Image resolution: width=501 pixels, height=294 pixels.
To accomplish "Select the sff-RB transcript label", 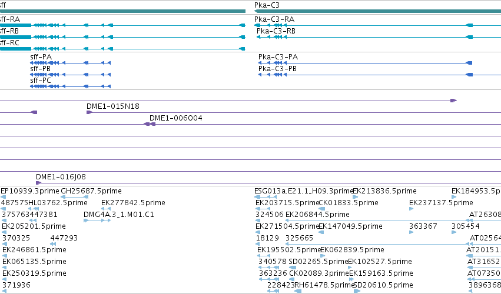I will click(x=9, y=31).
